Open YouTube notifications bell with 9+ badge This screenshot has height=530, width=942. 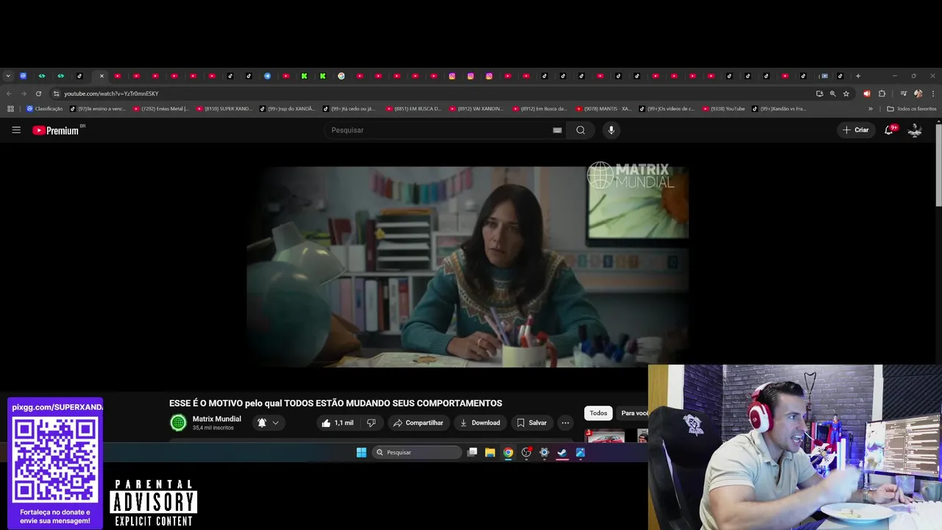[889, 130]
